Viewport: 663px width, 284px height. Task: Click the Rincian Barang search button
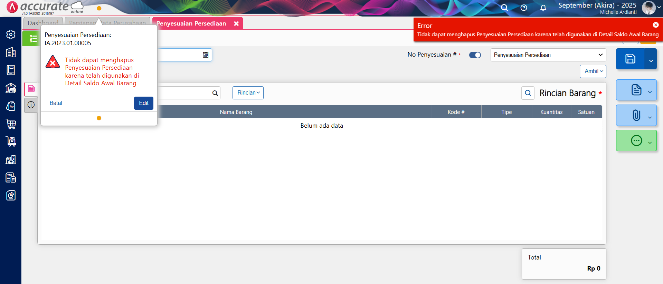tap(528, 93)
